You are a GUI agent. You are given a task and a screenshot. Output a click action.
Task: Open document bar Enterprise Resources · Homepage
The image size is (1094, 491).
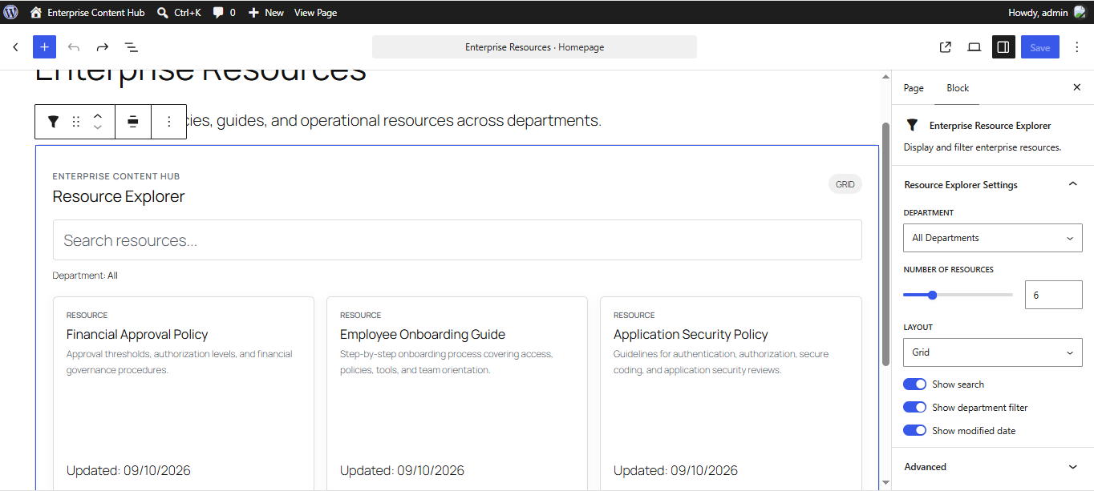tap(534, 47)
